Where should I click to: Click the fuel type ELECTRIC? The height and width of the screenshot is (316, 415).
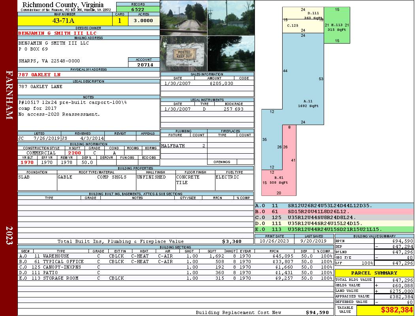[x=227, y=177]
